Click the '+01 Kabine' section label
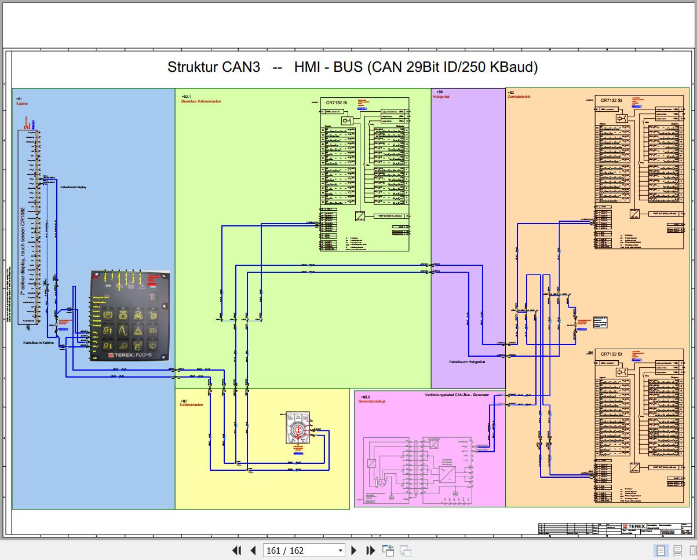 pos(22,101)
